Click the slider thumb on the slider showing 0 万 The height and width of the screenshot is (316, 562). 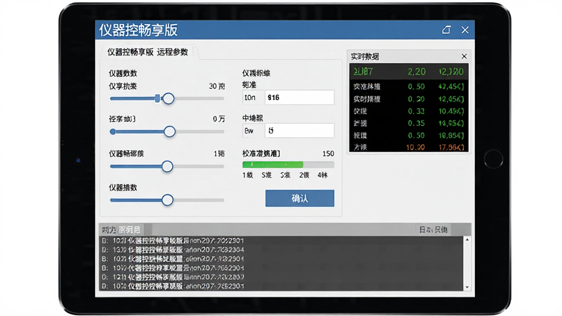(x=170, y=132)
